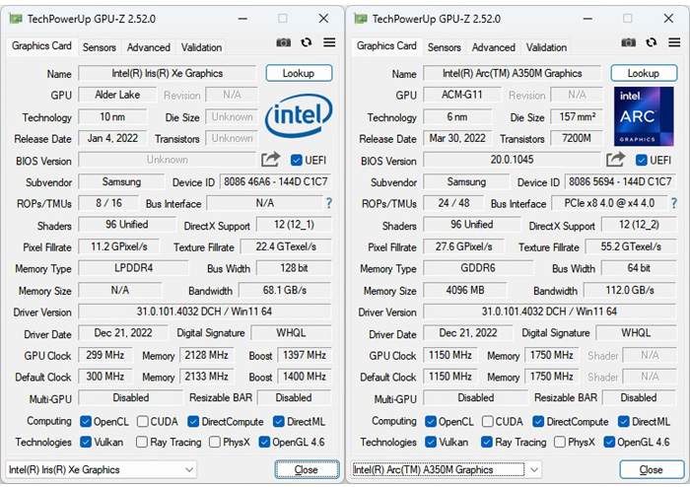Image resolution: width=690 pixels, height=487 pixels.
Task: Click Memory Type value GDDR6
Action: coord(478,268)
